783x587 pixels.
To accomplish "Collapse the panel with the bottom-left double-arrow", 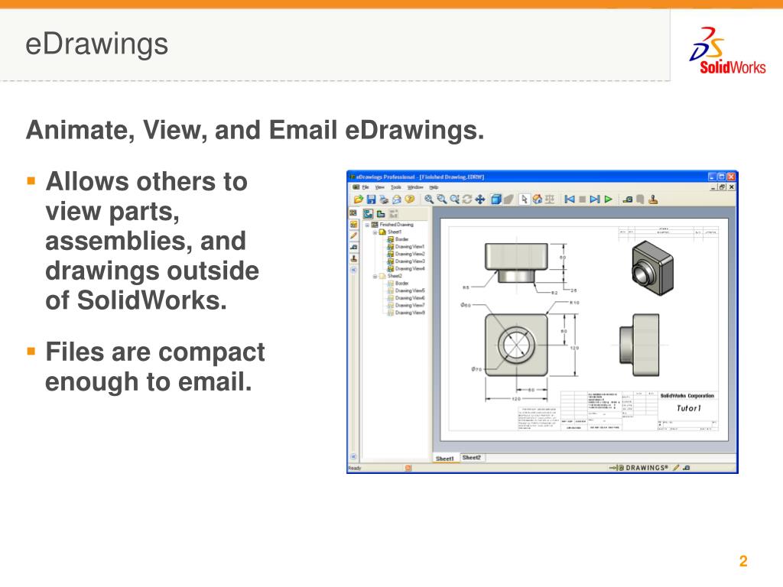I will pyautogui.click(x=353, y=457).
